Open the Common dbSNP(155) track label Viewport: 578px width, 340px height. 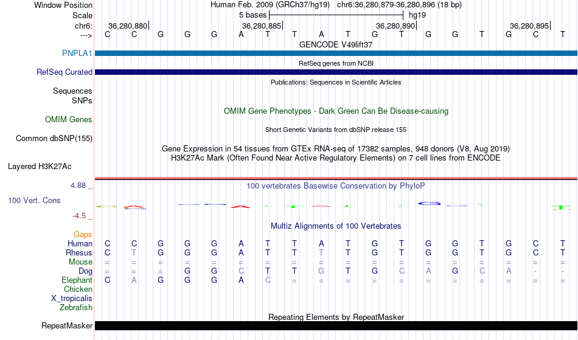point(54,138)
